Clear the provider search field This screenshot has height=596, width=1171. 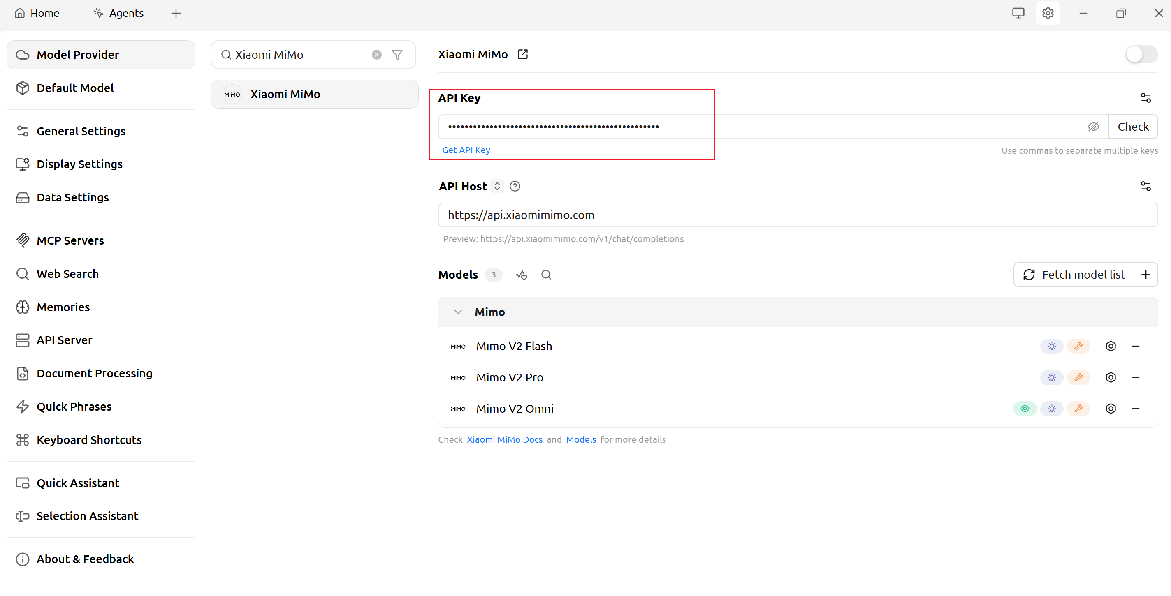click(376, 55)
